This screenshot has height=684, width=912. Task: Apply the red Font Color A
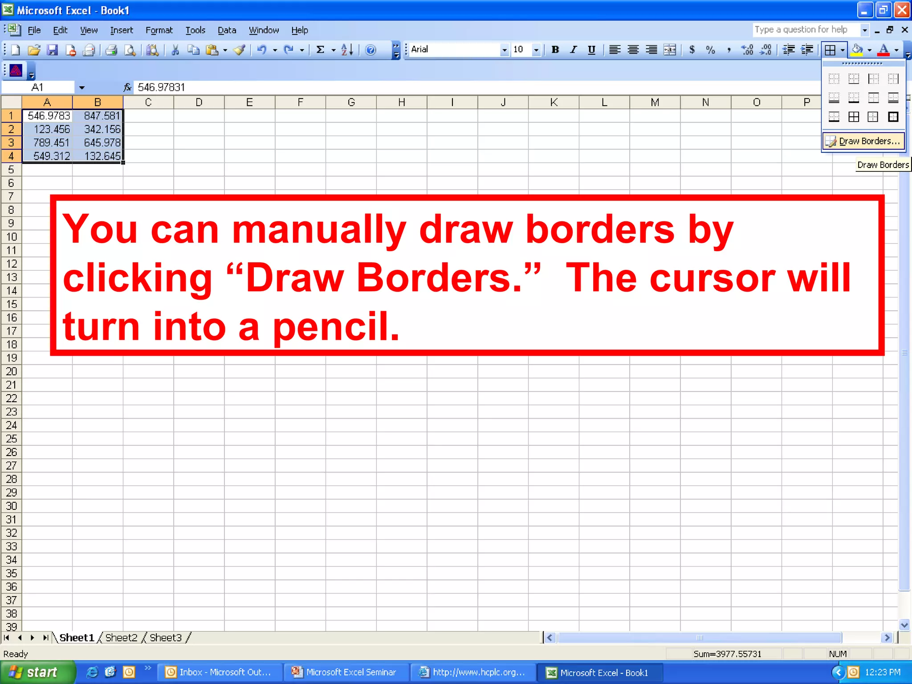tap(884, 50)
